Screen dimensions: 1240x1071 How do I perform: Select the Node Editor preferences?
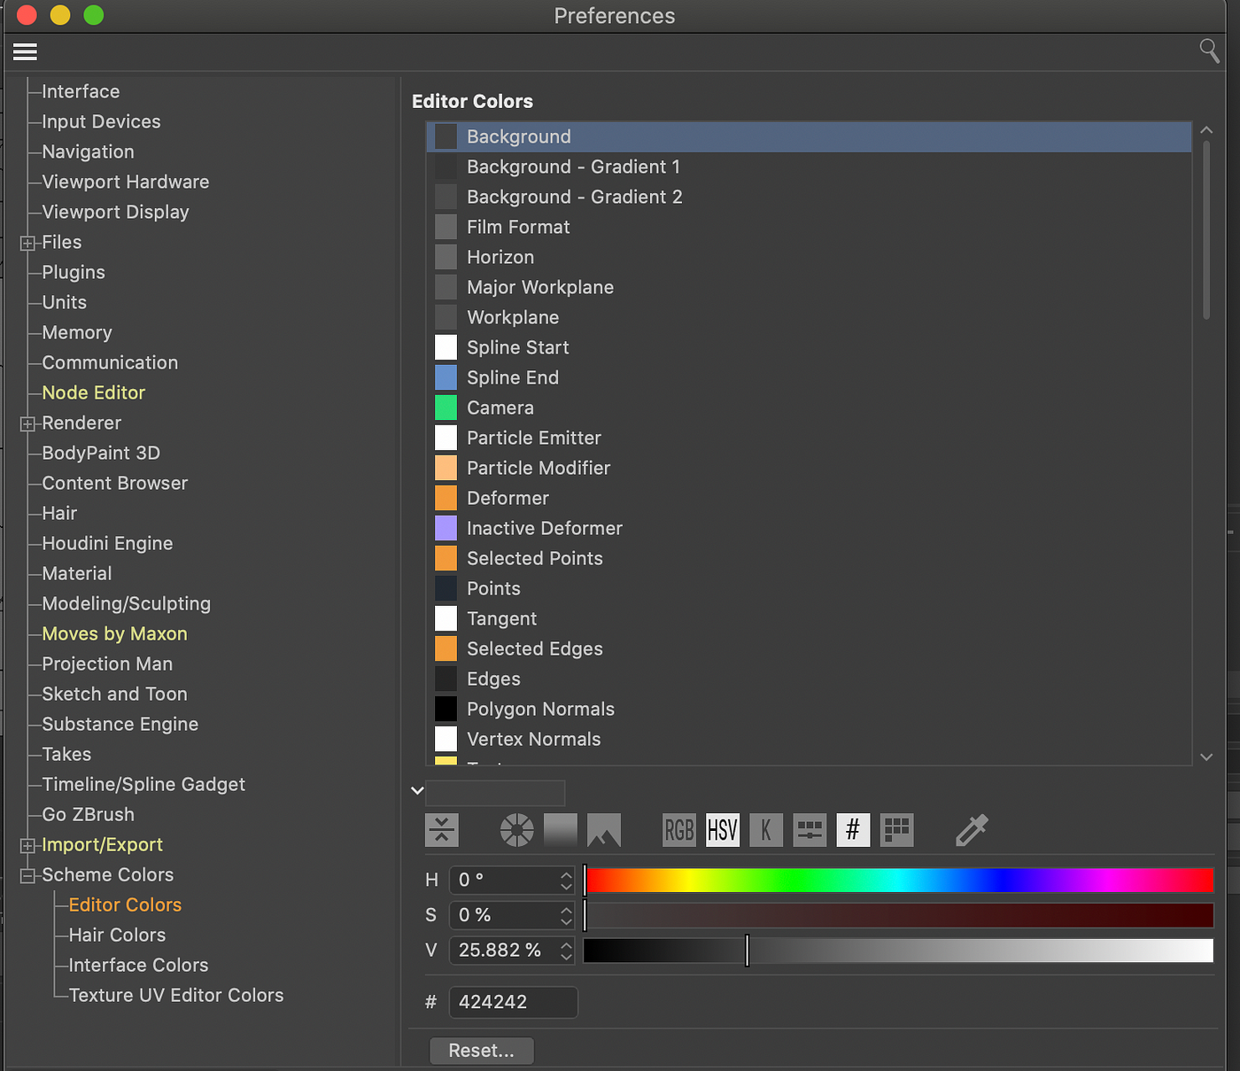coord(94,392)
